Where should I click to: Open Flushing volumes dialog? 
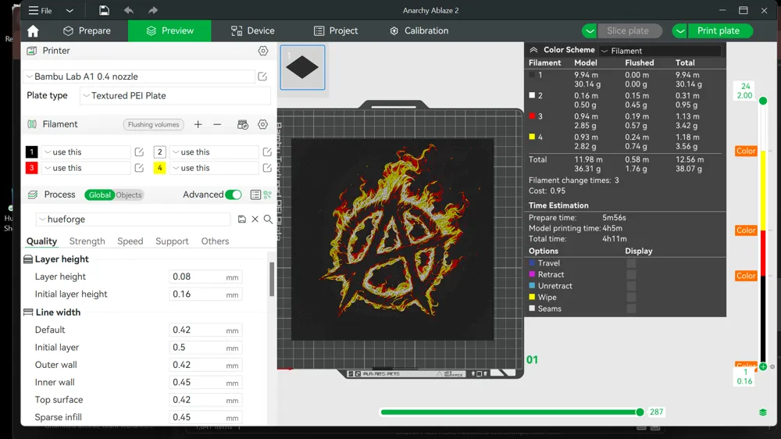[153, 124]
